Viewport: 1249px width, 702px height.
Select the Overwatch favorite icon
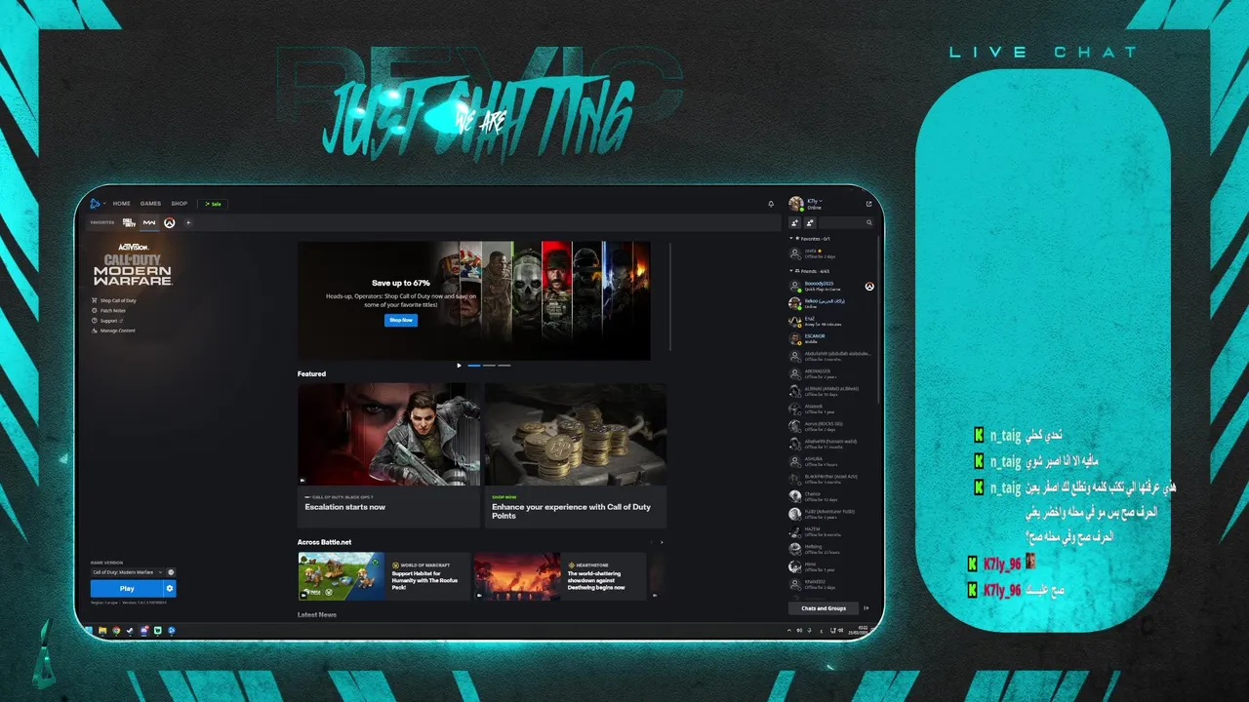169,222
